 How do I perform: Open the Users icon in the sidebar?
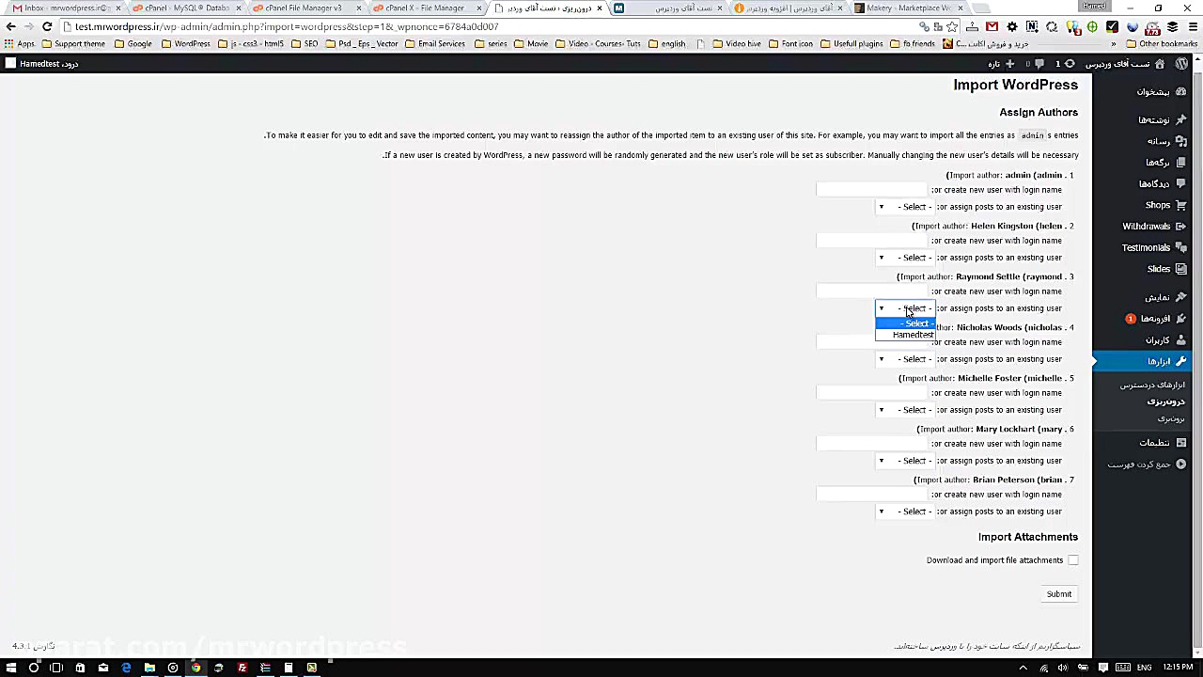click(x=1181, y=339)
